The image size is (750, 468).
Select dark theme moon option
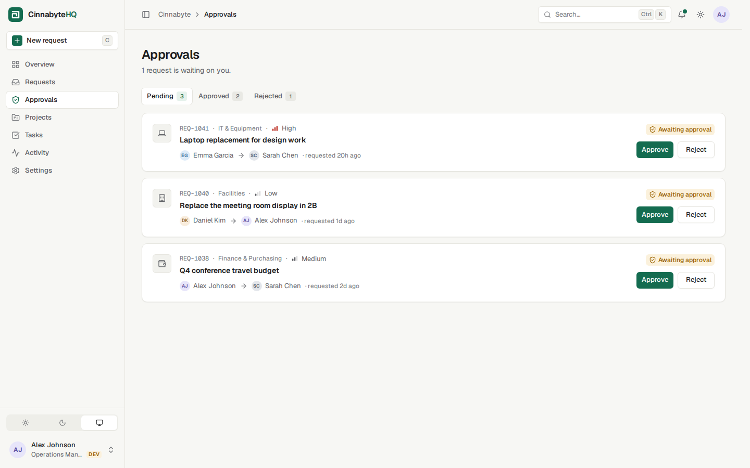click(x=63, y=423)
